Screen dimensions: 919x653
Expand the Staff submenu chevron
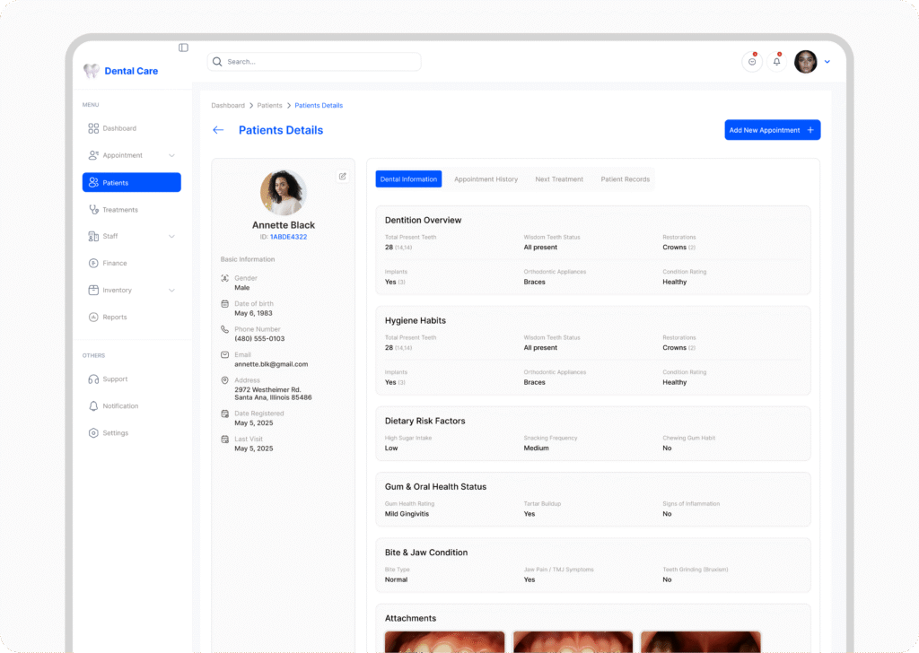[x=171, y=237]
